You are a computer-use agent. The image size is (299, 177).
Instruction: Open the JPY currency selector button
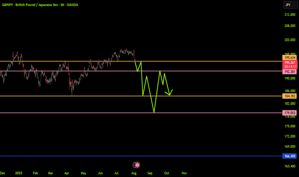(x=290, y=5)
